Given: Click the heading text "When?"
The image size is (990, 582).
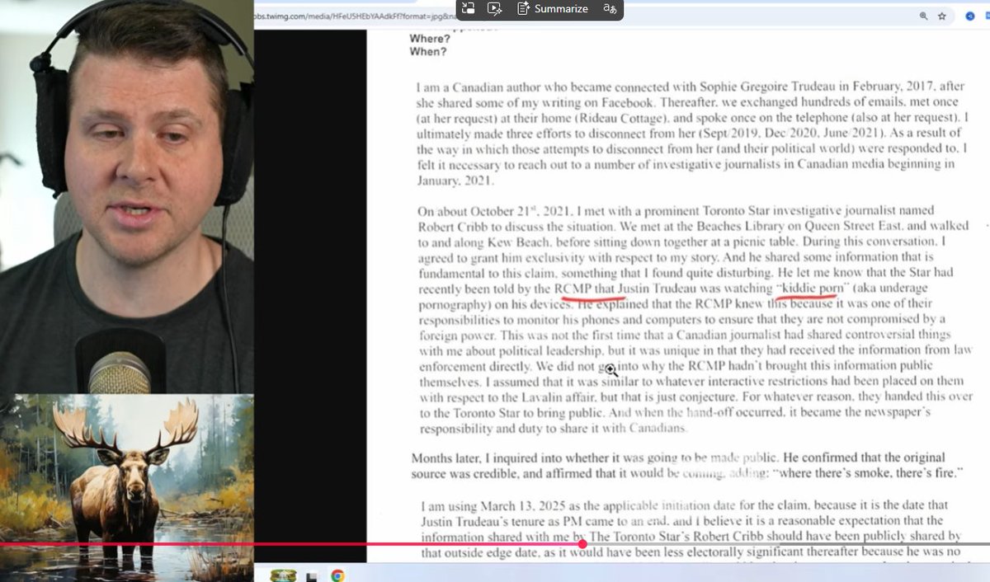Looking at the screenshot, I should [x=428, y=51].
